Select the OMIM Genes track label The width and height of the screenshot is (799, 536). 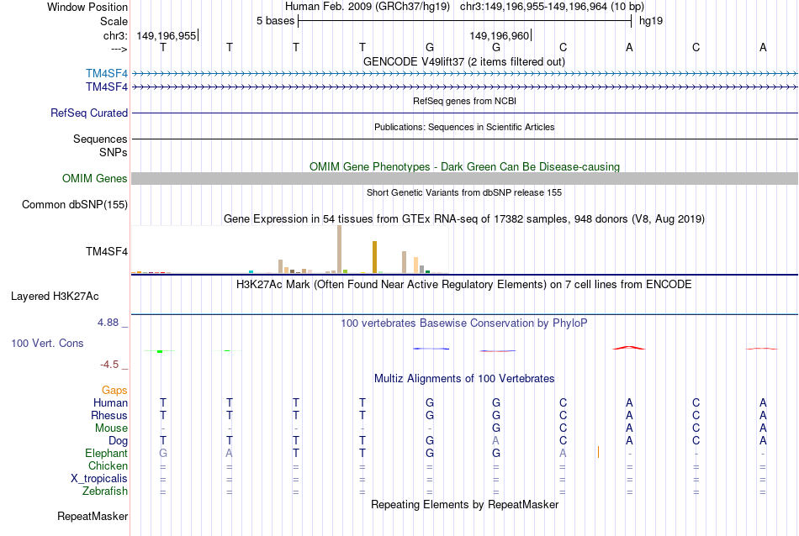pyautogui.click(x=95, y=179)
